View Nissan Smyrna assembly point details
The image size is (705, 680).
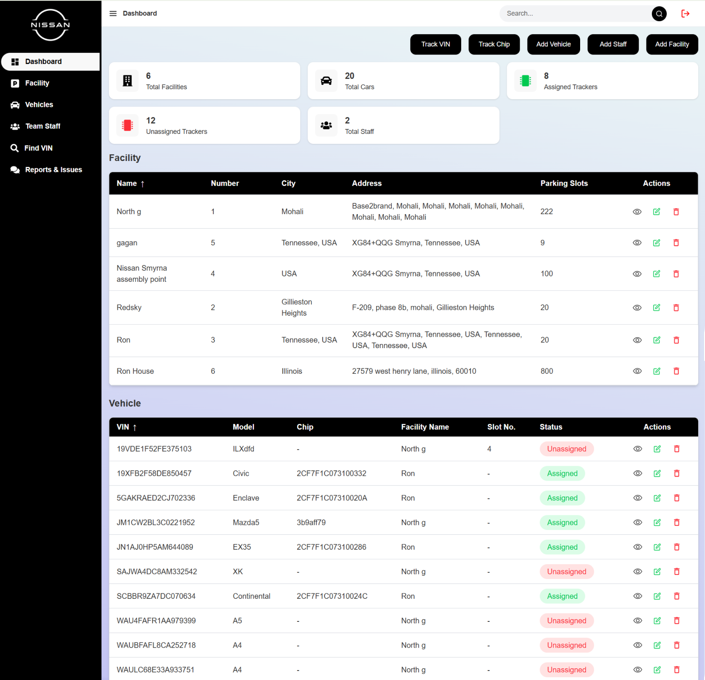(x=637, y=274)
